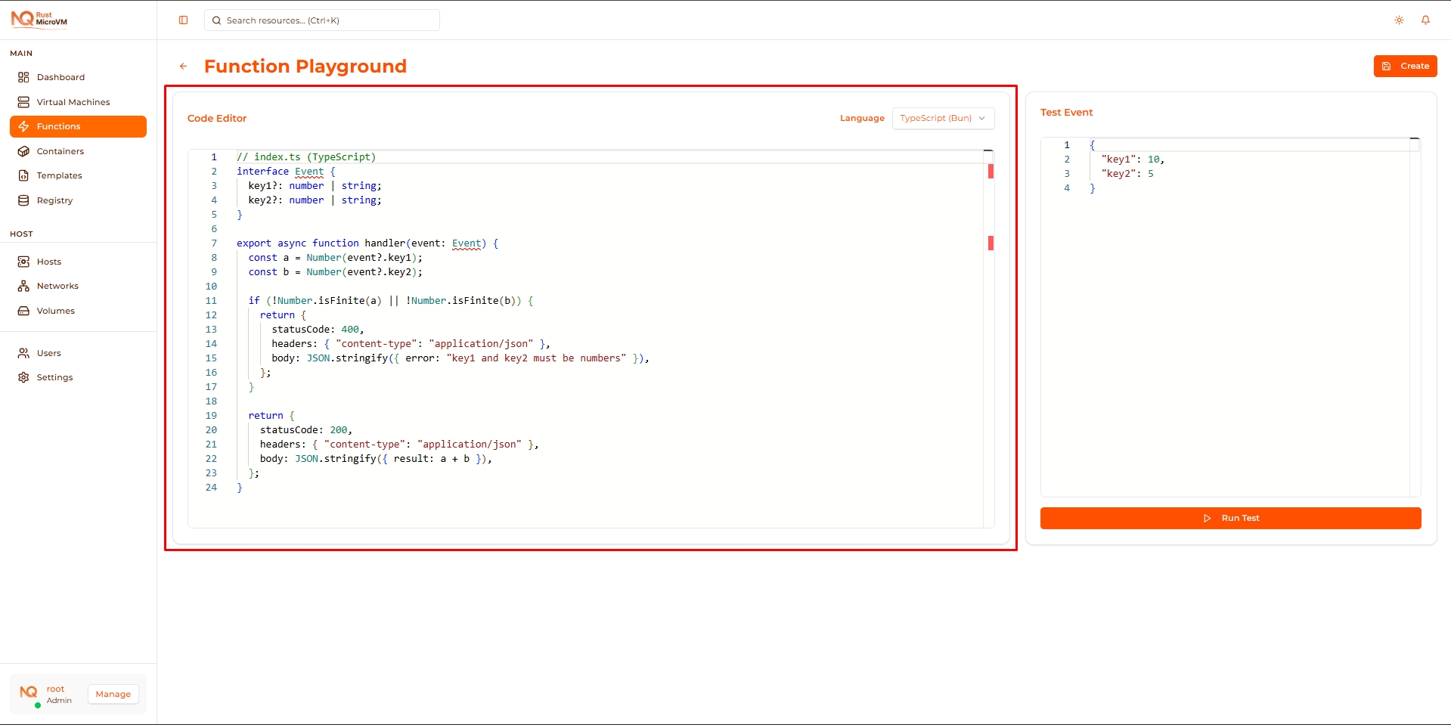This screenshot has width=1451, height=725.
Task: Select the Functions lightning icon
Action: (x=24, y=126)
